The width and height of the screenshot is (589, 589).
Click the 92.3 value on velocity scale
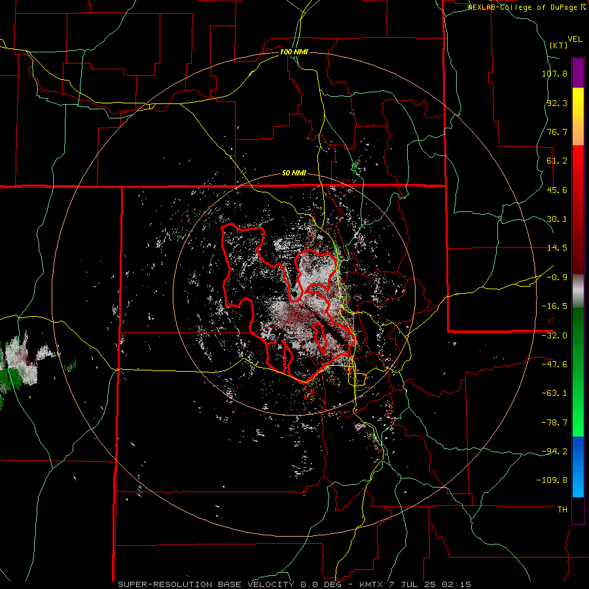tap(557, 103)
